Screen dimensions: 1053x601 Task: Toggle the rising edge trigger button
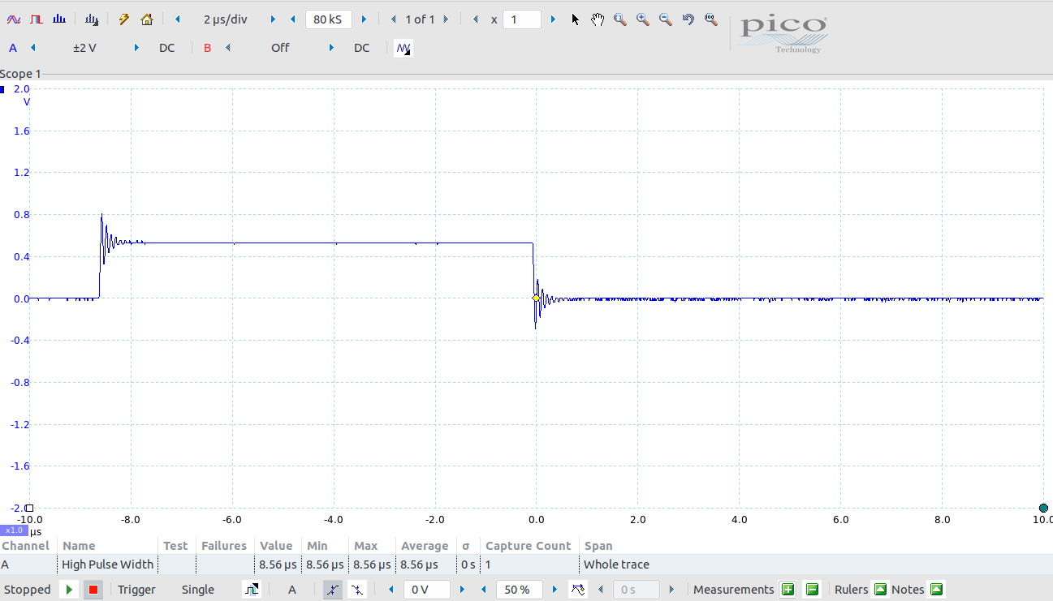pyautogui.click(x=333, y=590)
